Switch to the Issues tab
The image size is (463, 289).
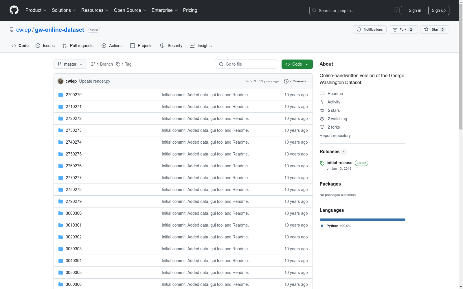(x=45, y=46)
